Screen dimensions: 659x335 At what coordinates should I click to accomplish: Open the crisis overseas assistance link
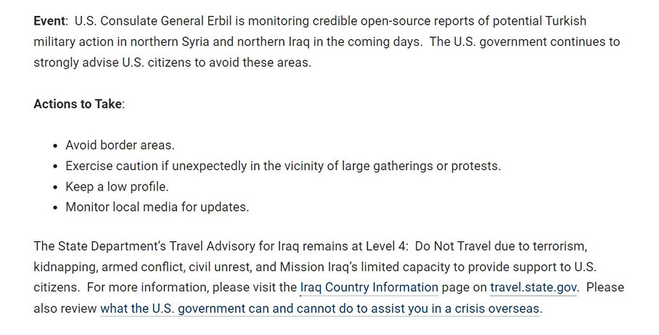pos(320,309)
